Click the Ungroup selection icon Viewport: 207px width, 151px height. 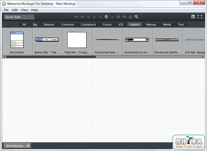(x=124, y=17)
